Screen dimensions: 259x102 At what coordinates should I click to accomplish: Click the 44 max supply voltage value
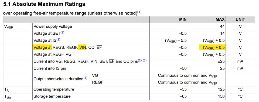click(x=222, y=27)
